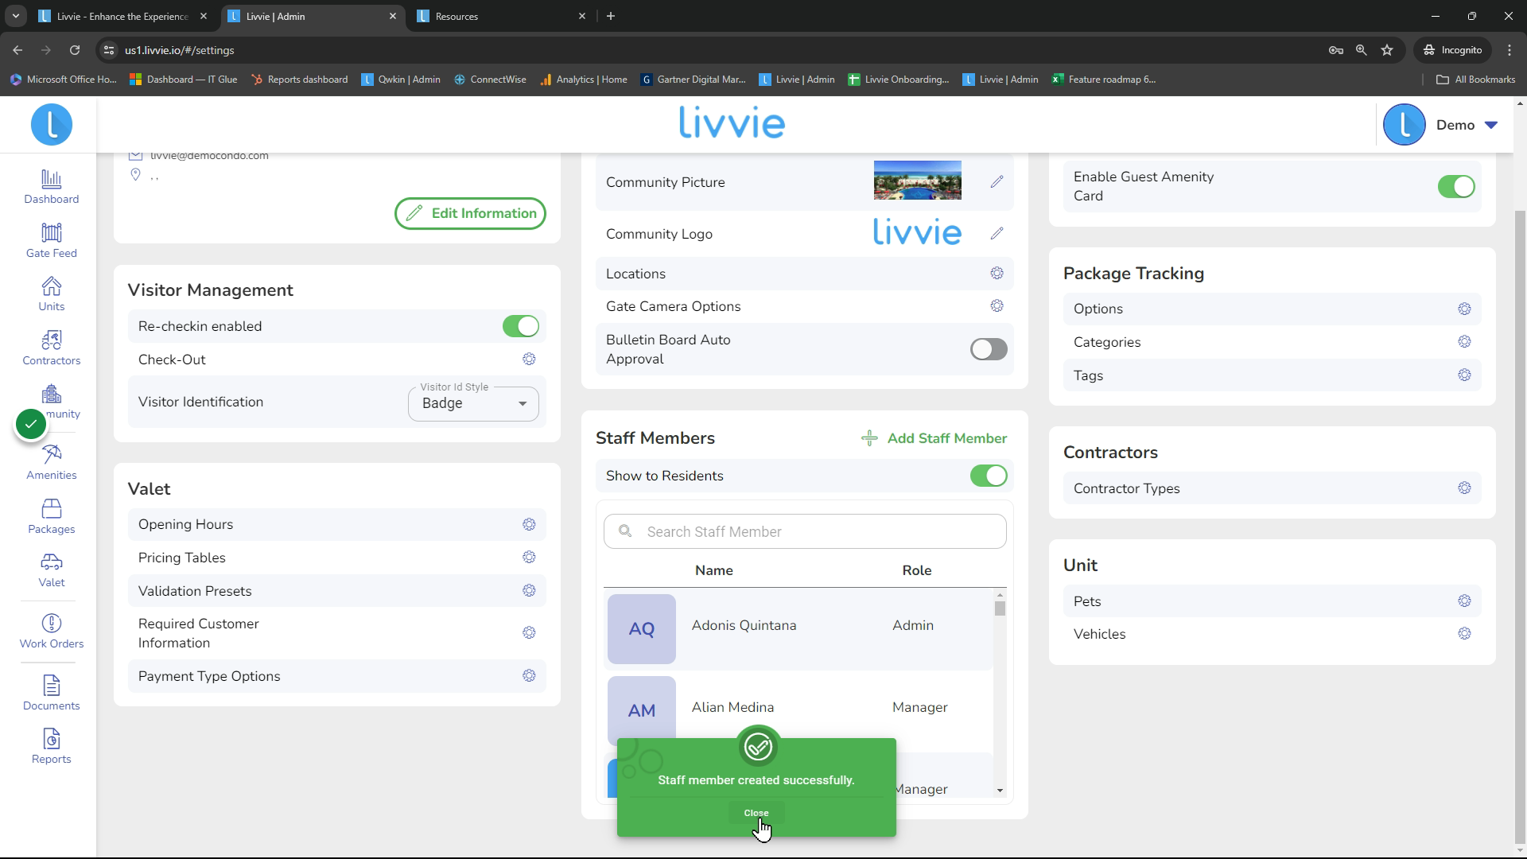1527x859 pixels.
Task: Click Add Staff Member
Action: 934,438
